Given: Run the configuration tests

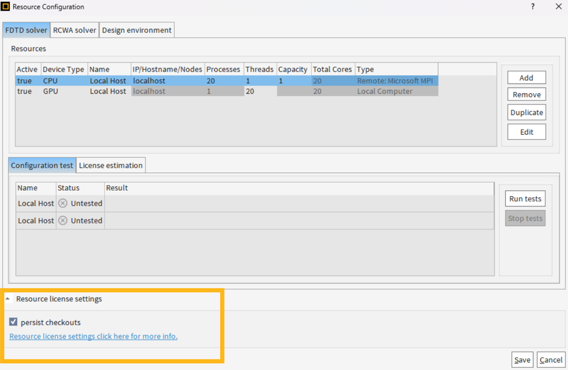Looking at the screenshot, I should [525, 199].
